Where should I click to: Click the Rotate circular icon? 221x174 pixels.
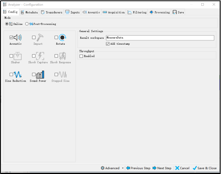(x=62, y=38)
